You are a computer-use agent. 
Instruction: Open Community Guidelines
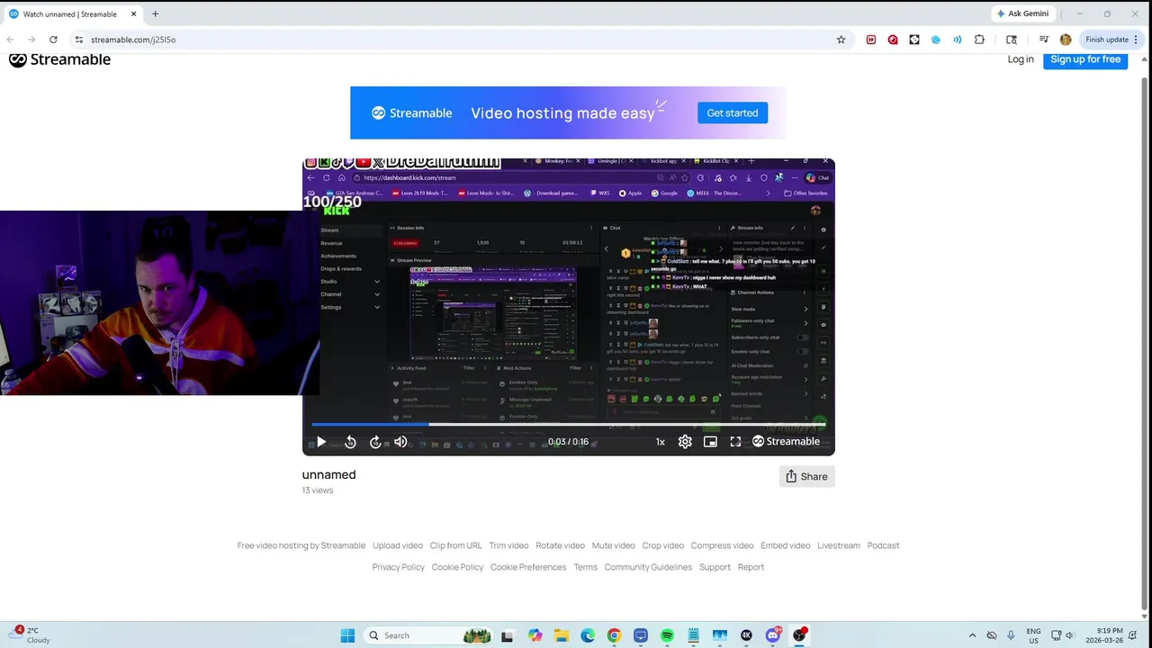click(648, 567)
